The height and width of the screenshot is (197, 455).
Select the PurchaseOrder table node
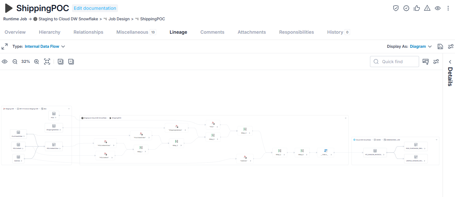click(x=18, y=134)
